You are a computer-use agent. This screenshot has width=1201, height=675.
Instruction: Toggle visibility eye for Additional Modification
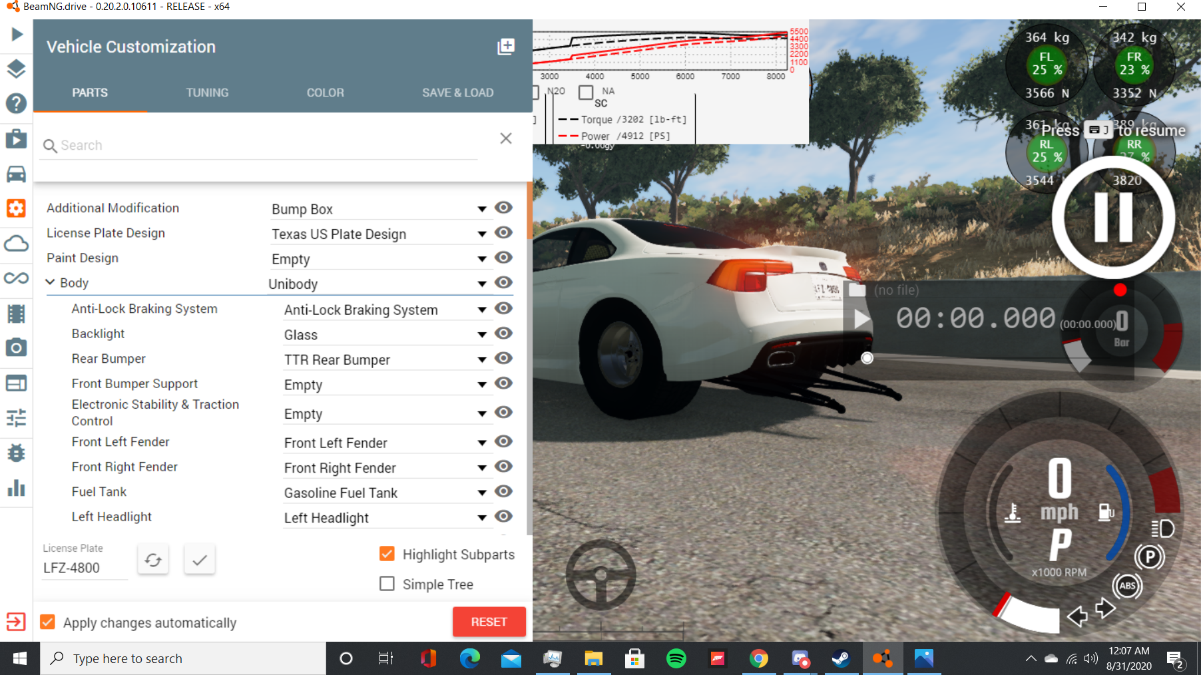pyautogui.click(x=503, y=208)
